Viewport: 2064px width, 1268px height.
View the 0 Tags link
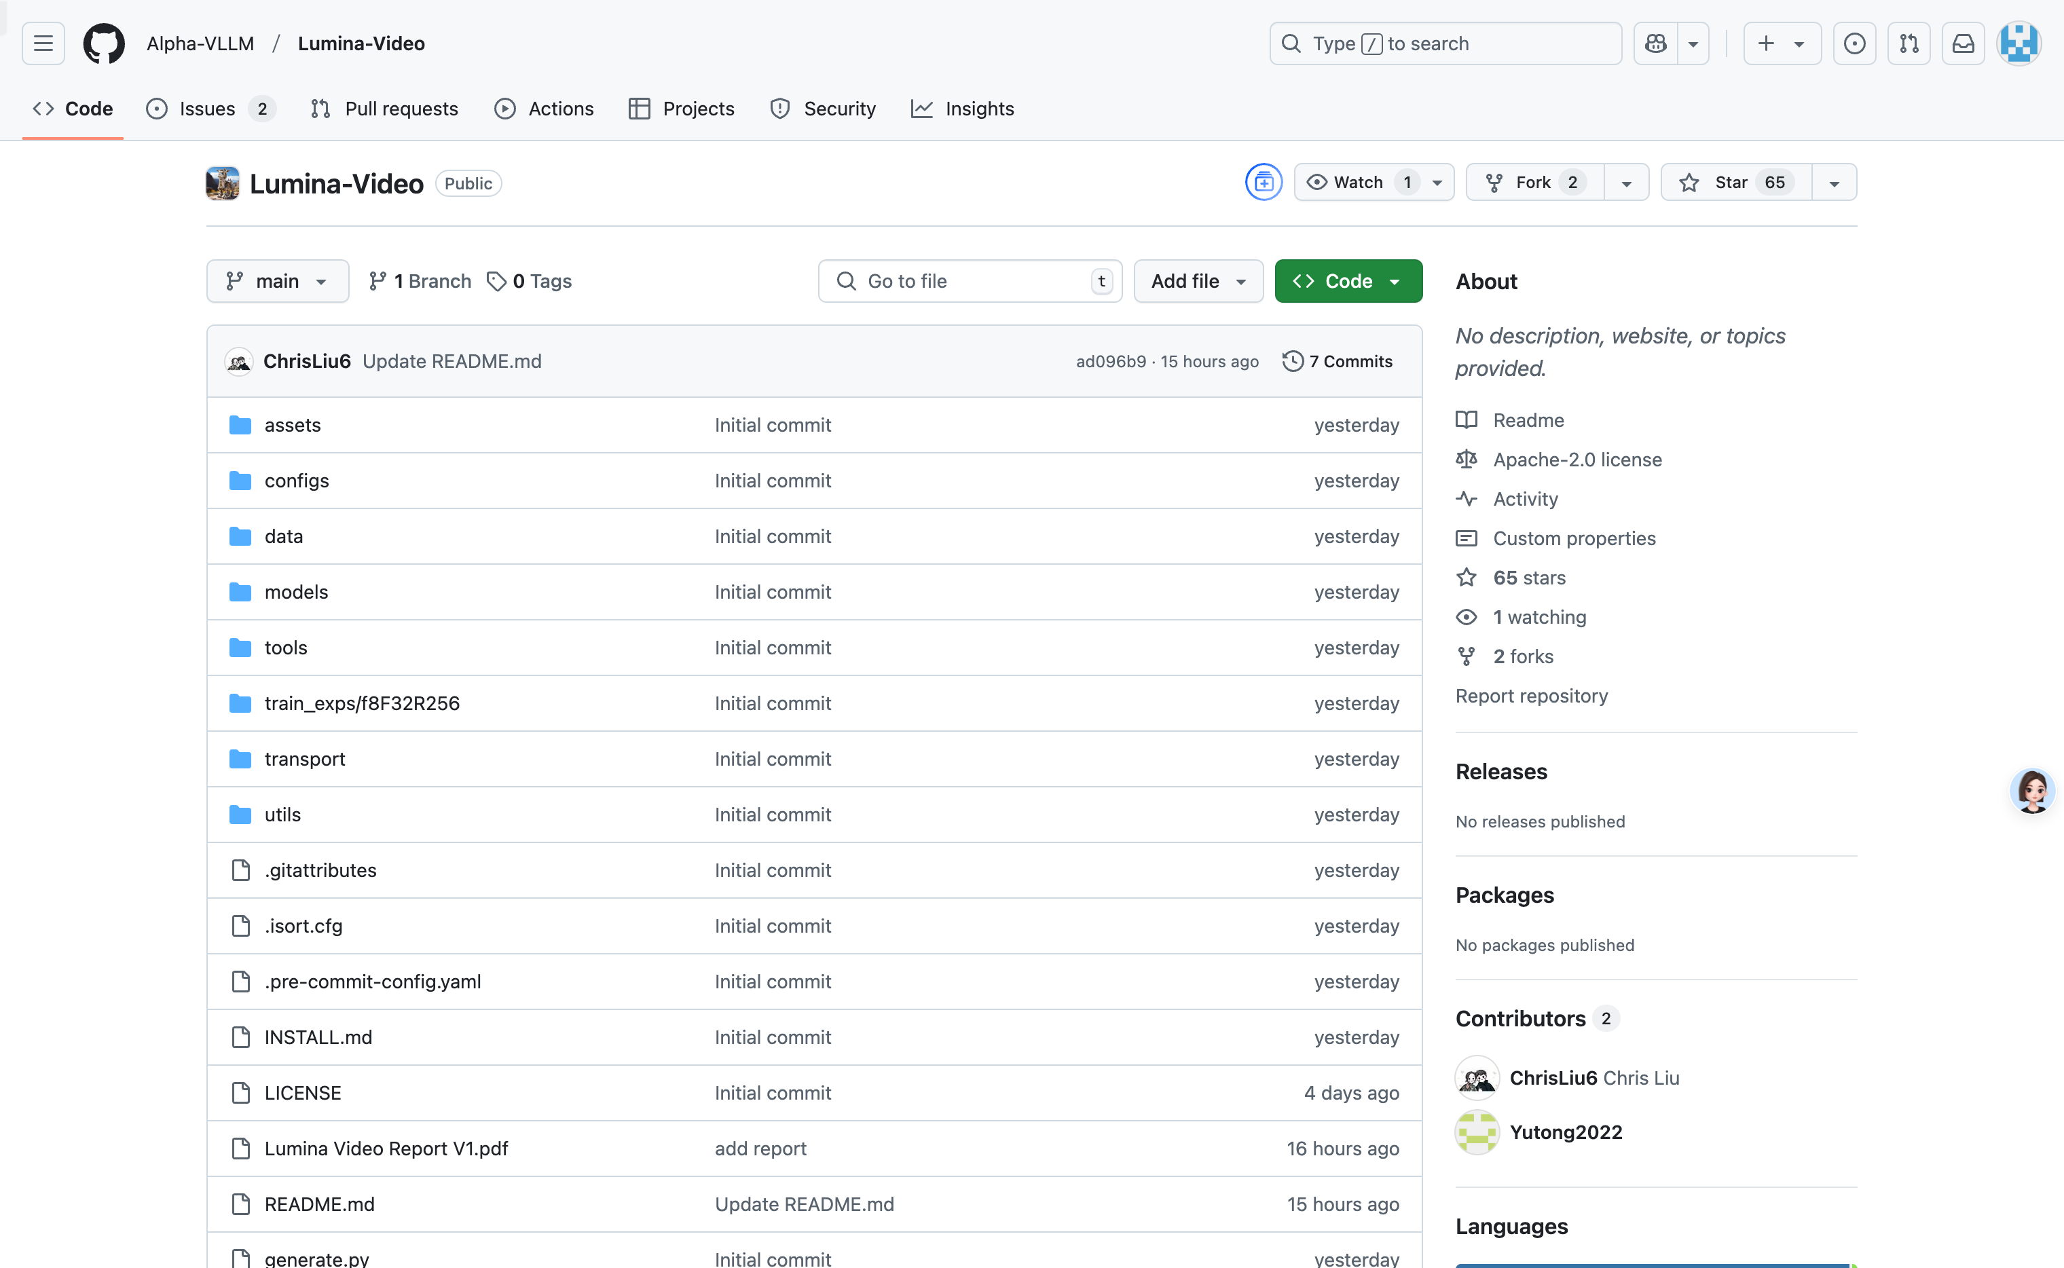click(530, 281)
